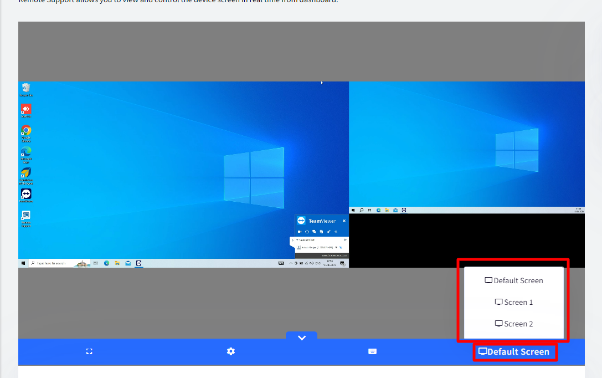
Task: Open volume control in the left screen tray
Action: tap(312, 263)
